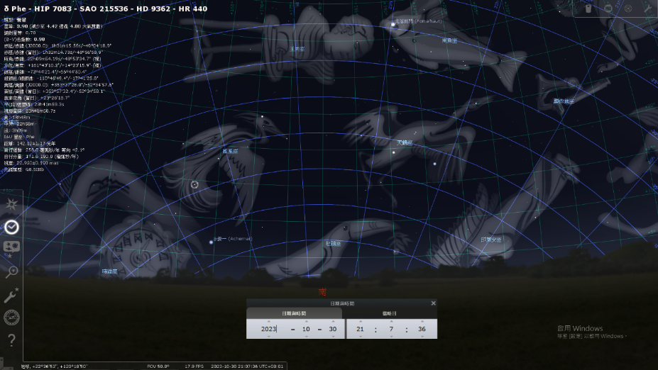
Task: Toggle the sensor frame icon at top right
Action: [608, 9]
